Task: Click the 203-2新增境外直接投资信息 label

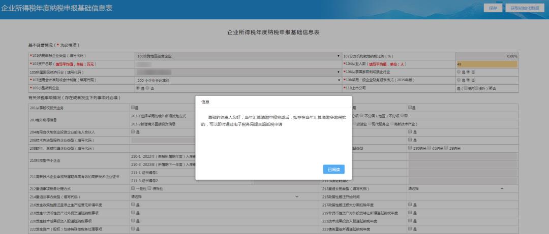Action: point(154,124)
